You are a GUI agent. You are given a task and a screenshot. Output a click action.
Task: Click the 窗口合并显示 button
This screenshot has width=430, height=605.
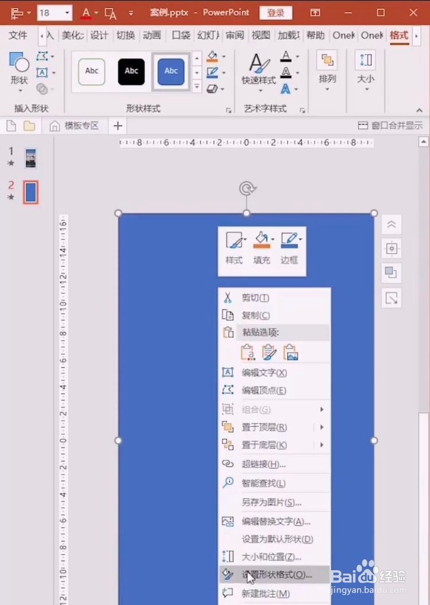coord(390,125)
